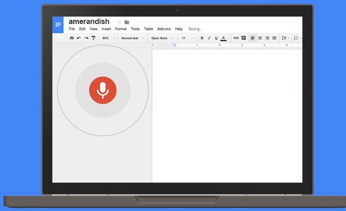Click the red microphone voice typing button
Viewport: 346px width, 211px height.
pyautogui.click(x=102, y=90)
